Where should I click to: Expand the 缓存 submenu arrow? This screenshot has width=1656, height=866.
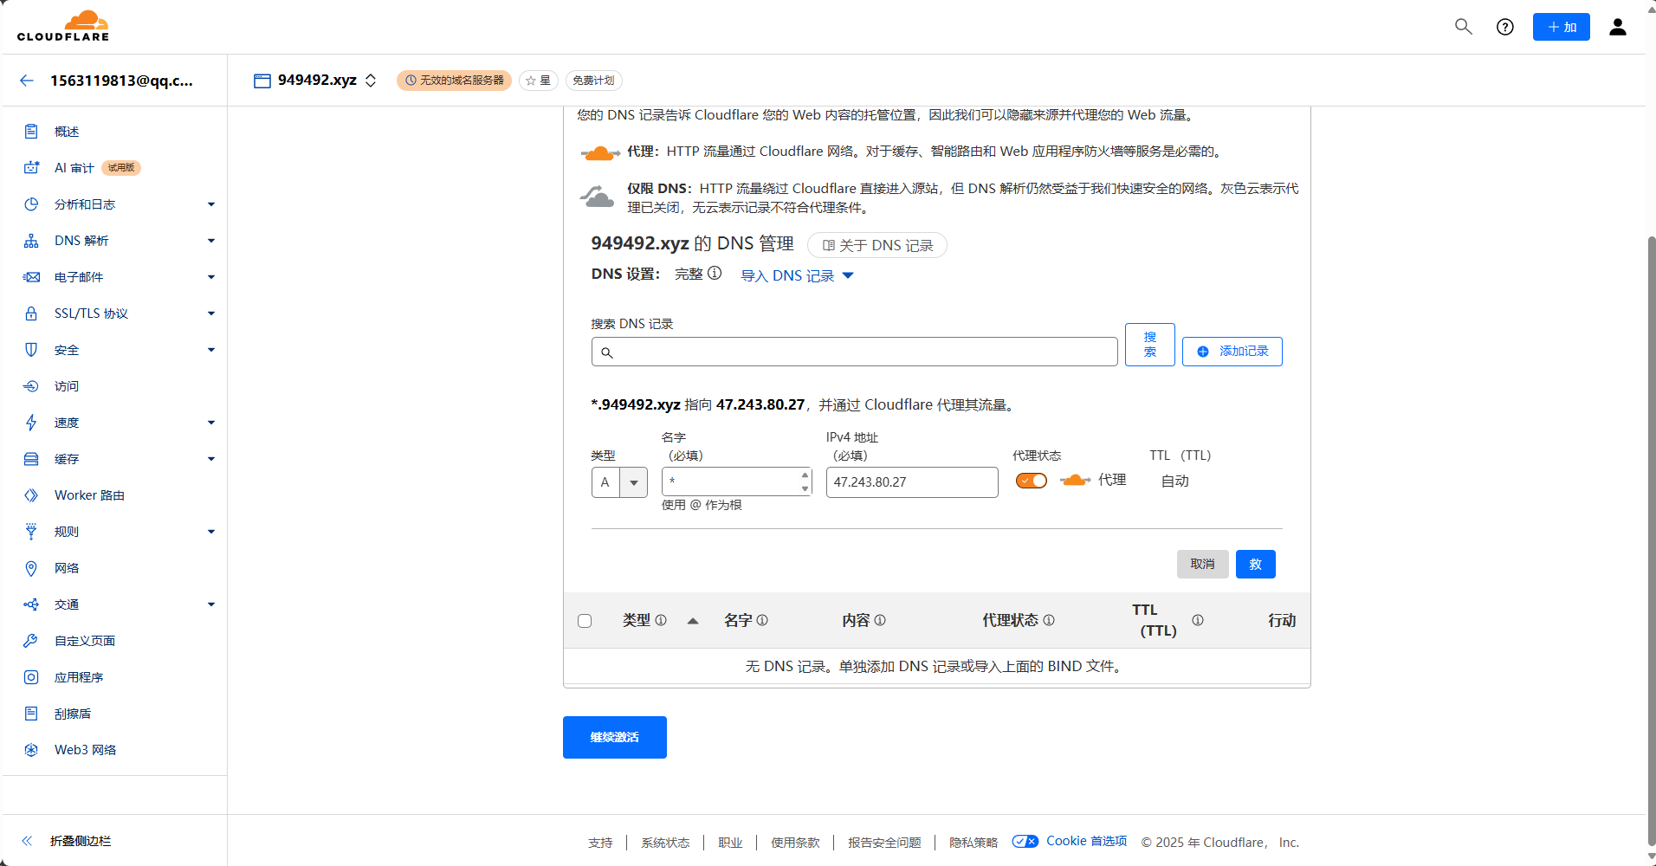[210, 459]
